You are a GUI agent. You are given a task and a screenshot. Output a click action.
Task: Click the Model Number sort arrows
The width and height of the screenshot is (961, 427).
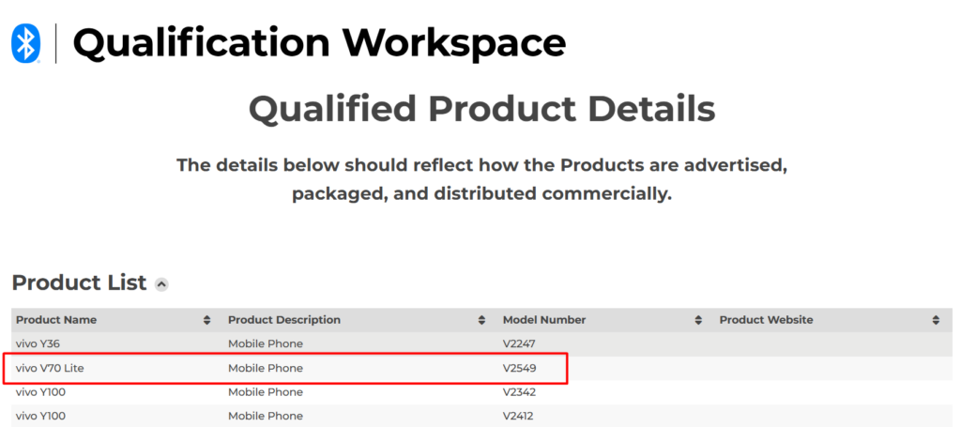click(x=698, y=320)
